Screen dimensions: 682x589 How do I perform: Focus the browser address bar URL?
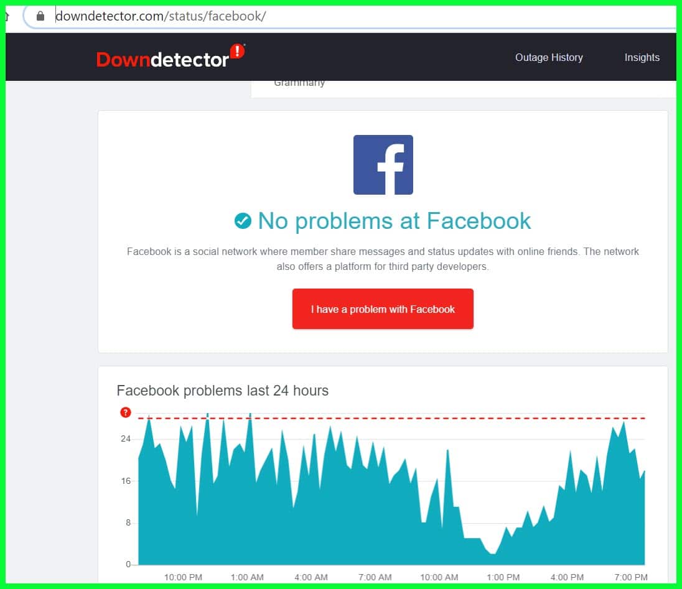point(161,16)
